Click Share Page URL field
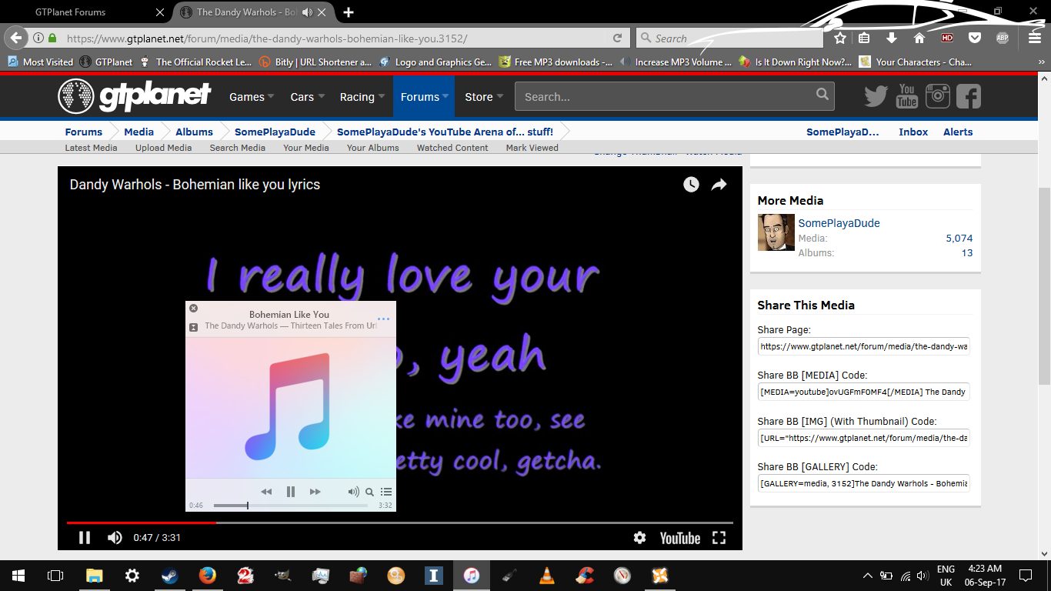Viewport: 1051px width, 591px height. (x=863, y=346)
